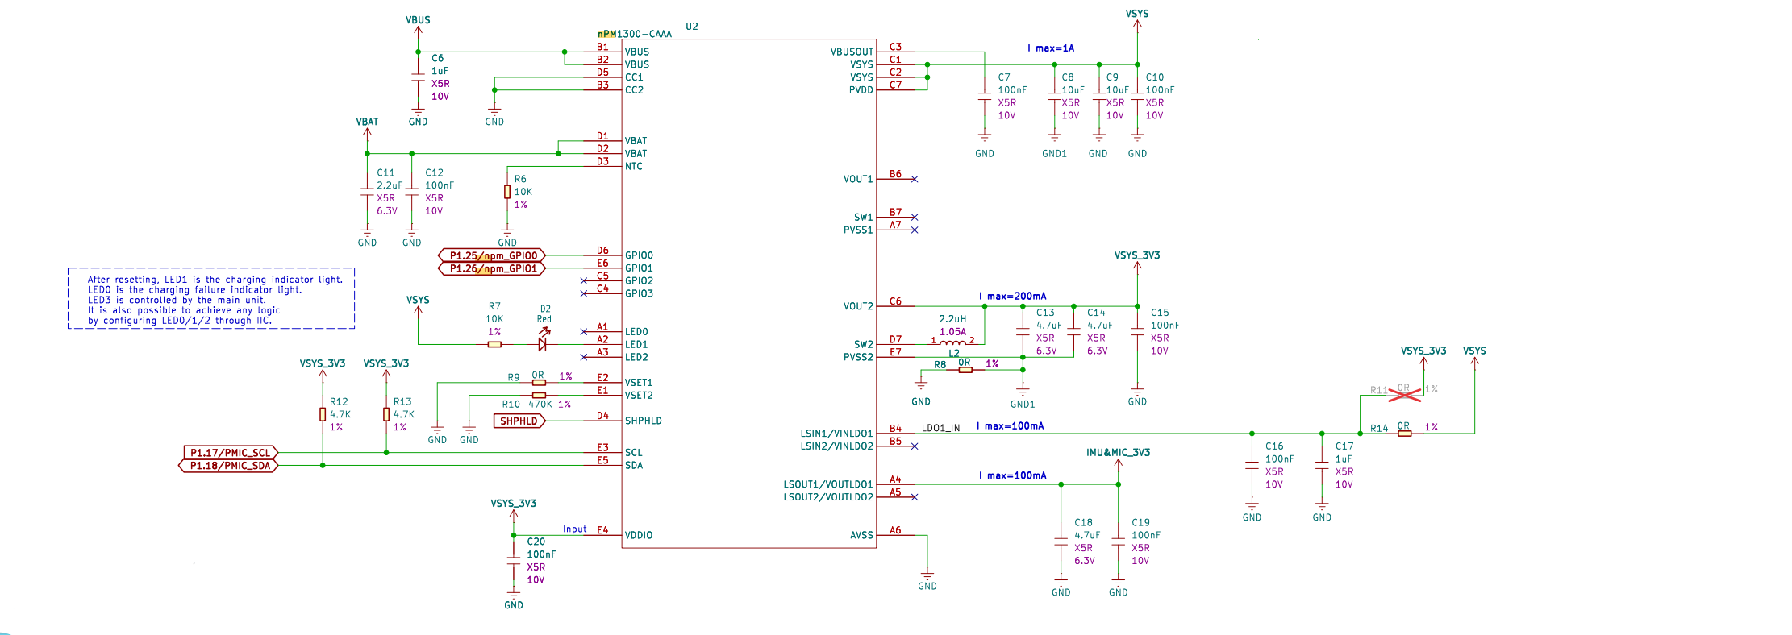Screen dimensions: 1792x635
Task: Click the PVSS2 pin name
Action: click(x=858, y=357)
